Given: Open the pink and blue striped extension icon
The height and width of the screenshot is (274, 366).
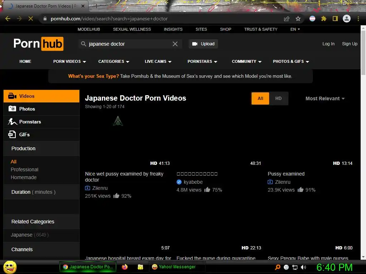Looking at the screenshot, I should pos(312,19).
